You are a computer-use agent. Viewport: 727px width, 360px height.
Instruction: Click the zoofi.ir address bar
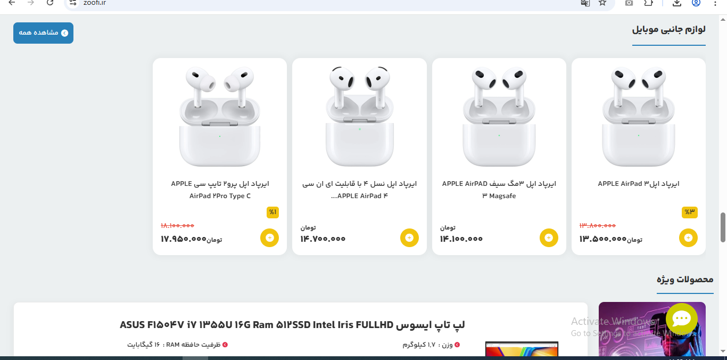coord(319,3)
